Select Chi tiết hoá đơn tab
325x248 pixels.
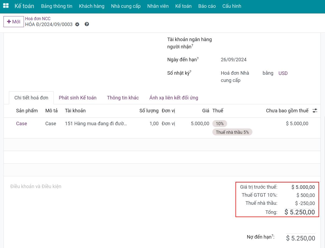pyautogui.click(x=31, y=98)
